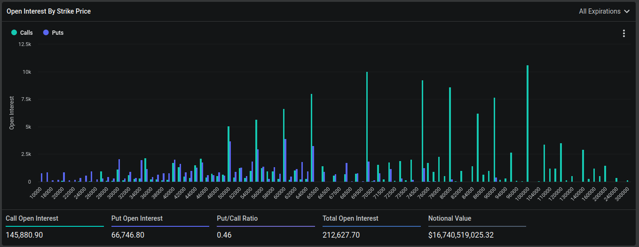Click the chevron beside All Expirations
Image resolution: width=639 pixels, height=247 pixels.
tap(626, 11)
